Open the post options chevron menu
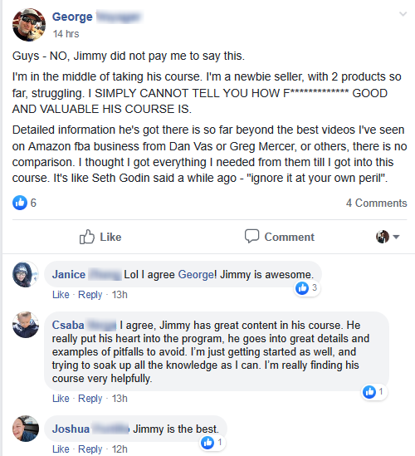The image size is (415, 456). 403,14
